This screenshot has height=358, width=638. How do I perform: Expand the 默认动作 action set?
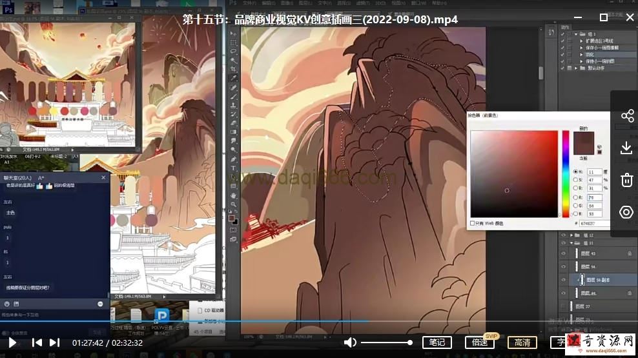click(576, 68)
